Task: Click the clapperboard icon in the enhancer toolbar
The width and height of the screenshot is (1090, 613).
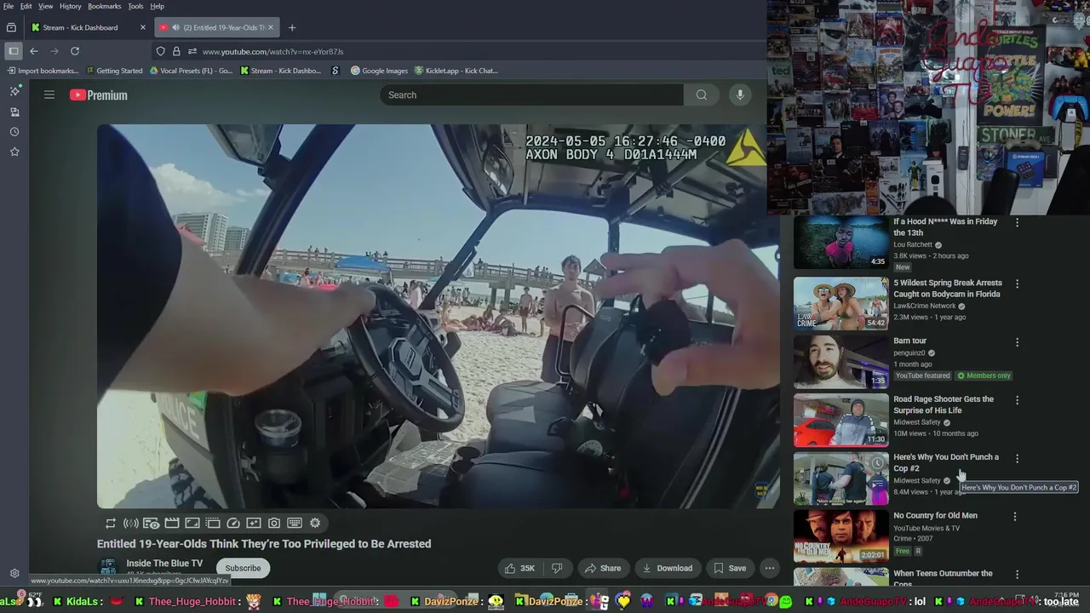Action: (172, 524)
